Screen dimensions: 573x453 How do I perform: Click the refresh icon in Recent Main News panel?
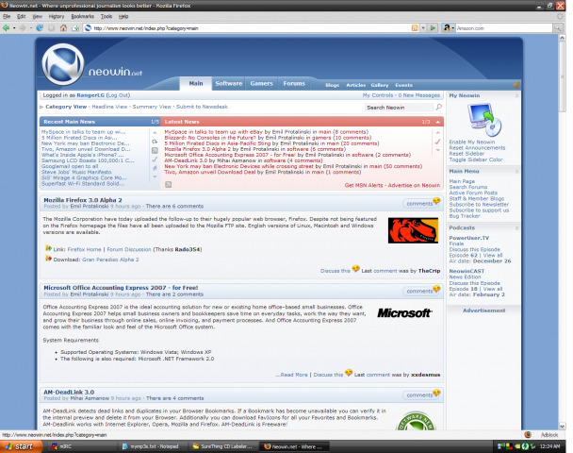point(155,142)
